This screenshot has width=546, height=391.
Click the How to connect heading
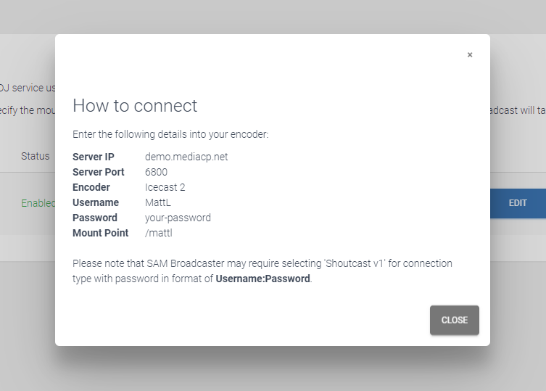(135, 106)
